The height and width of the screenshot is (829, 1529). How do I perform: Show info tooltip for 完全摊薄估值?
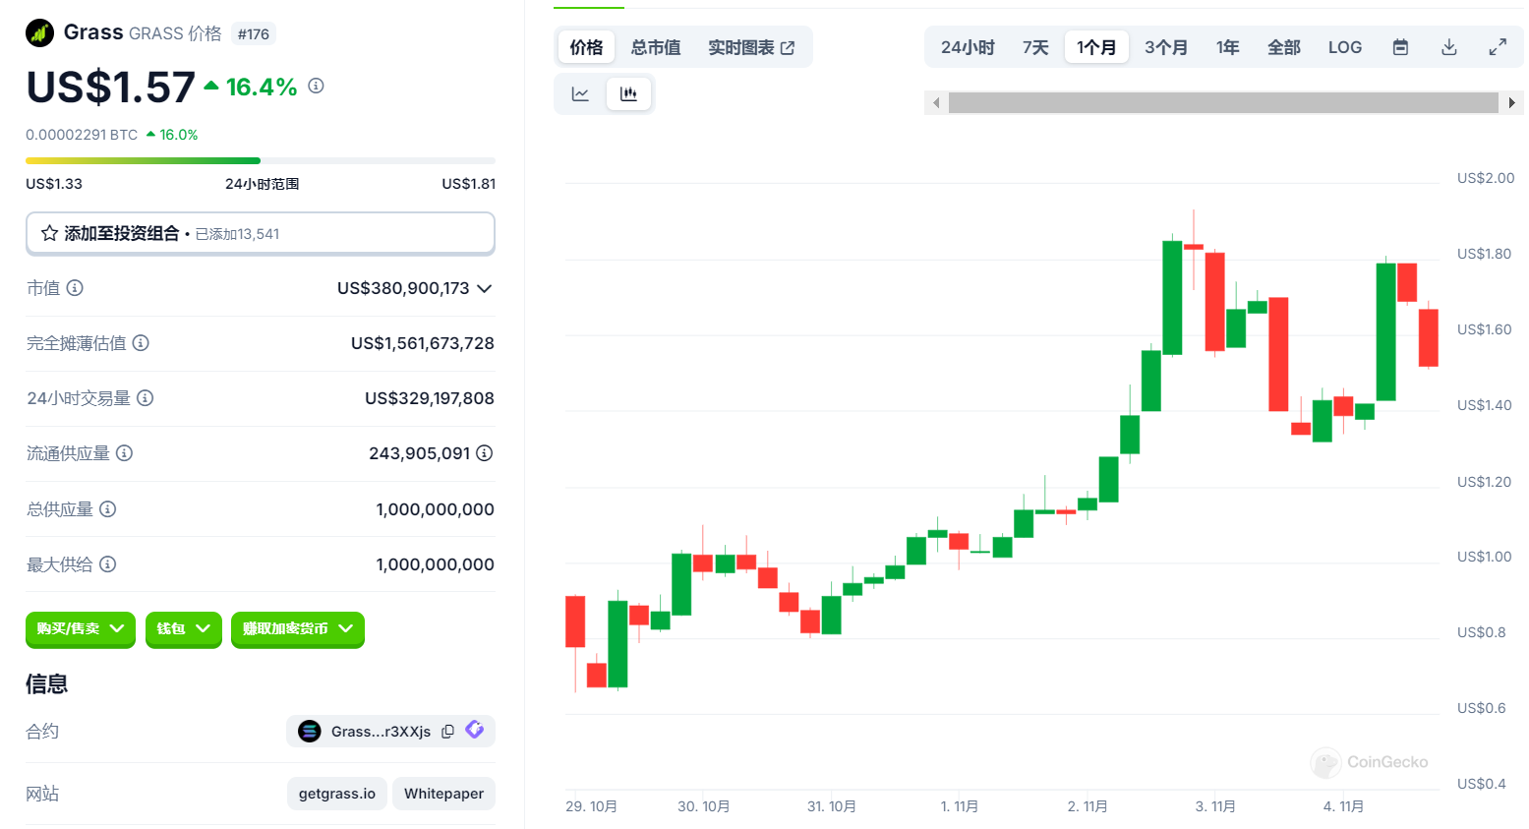pyautogui.click(x=141, y=343)
